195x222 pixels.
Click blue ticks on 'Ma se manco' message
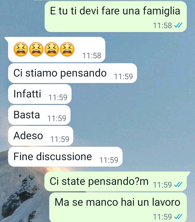(x=178, y=217)
